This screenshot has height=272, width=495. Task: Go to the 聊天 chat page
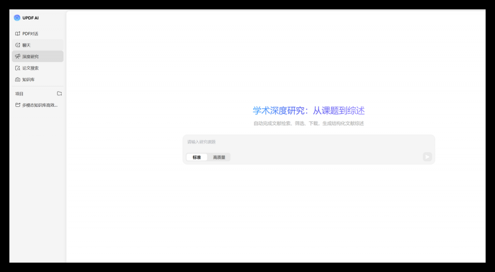pos(27,45)
